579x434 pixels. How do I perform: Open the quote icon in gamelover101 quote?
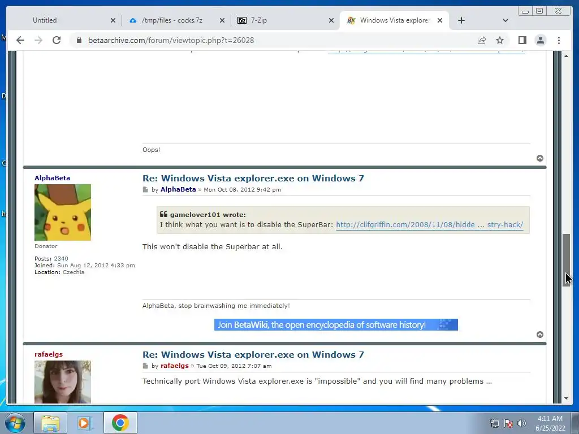163,214
